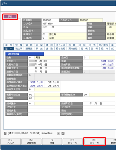Open the 賞与支給 tab
Image resolution: width=116 pixels, height=150 pixels.
coord(73,49)
